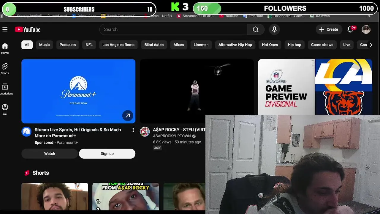Screen dimensions: 380x214
Task: Click the 53 minutes ago text
Action: pos(188,142)
